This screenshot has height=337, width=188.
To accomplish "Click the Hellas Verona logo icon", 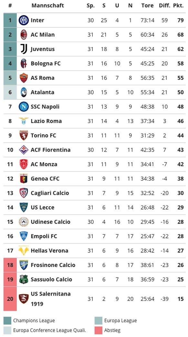I will (x=24, y=250).
